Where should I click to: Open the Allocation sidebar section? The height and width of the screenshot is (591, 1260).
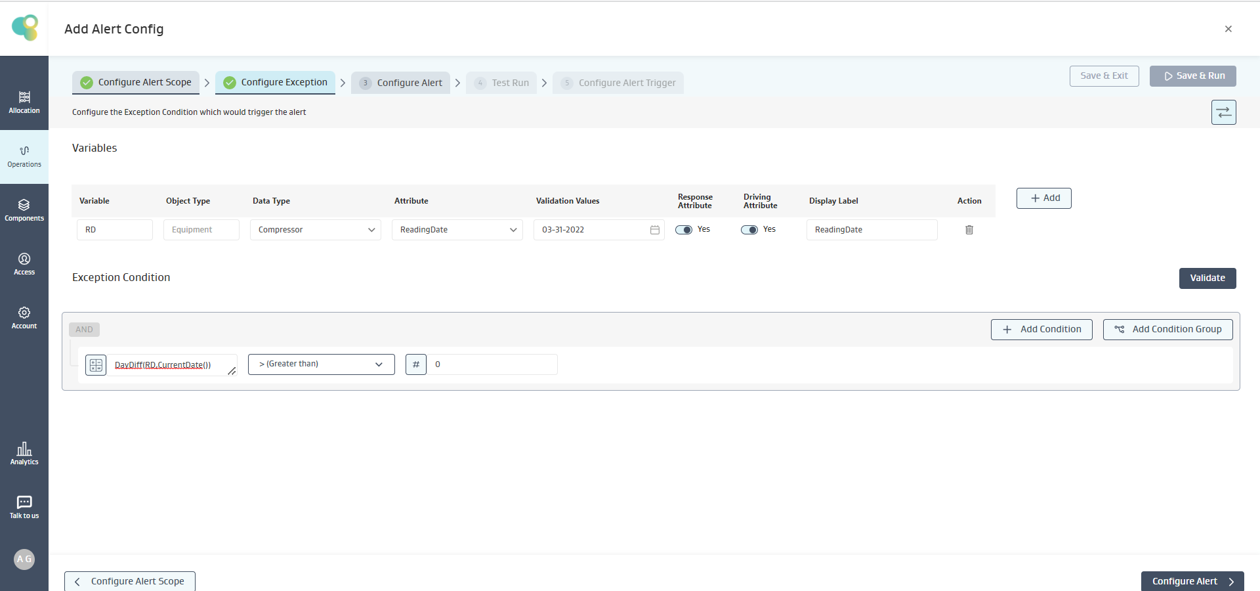click(24, 102)
